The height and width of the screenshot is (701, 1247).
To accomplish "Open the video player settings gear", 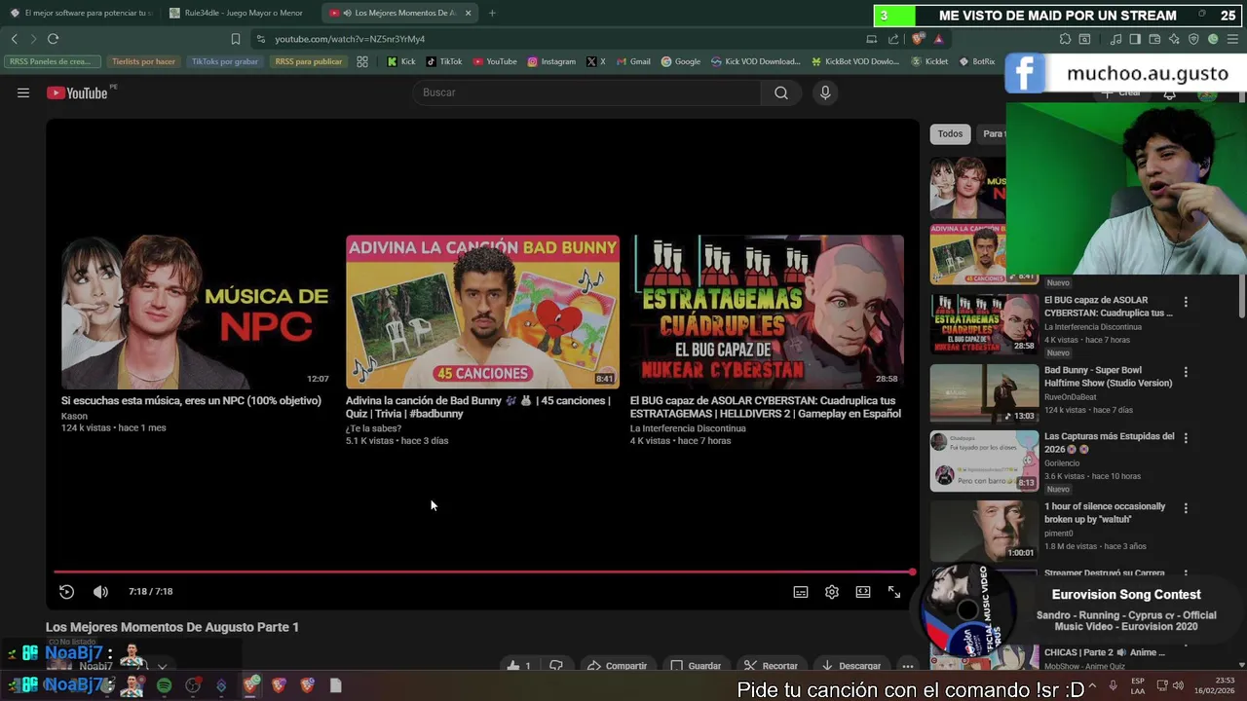I will (832, 592).
